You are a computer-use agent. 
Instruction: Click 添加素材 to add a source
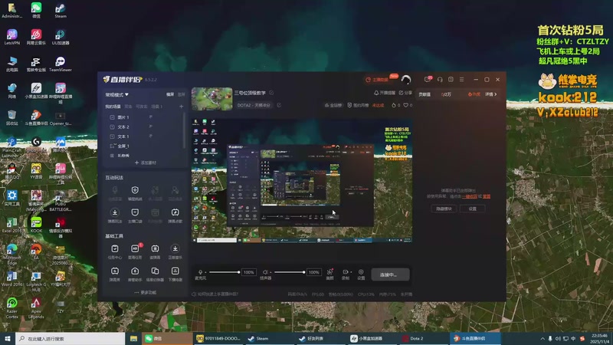(x=145, y=163)
